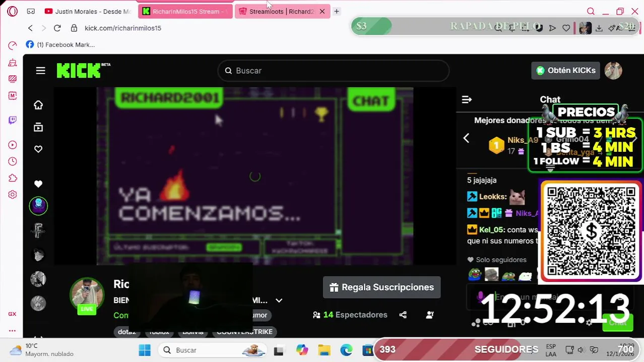
Task: Click the Bolivia tag
Action: 193,332
